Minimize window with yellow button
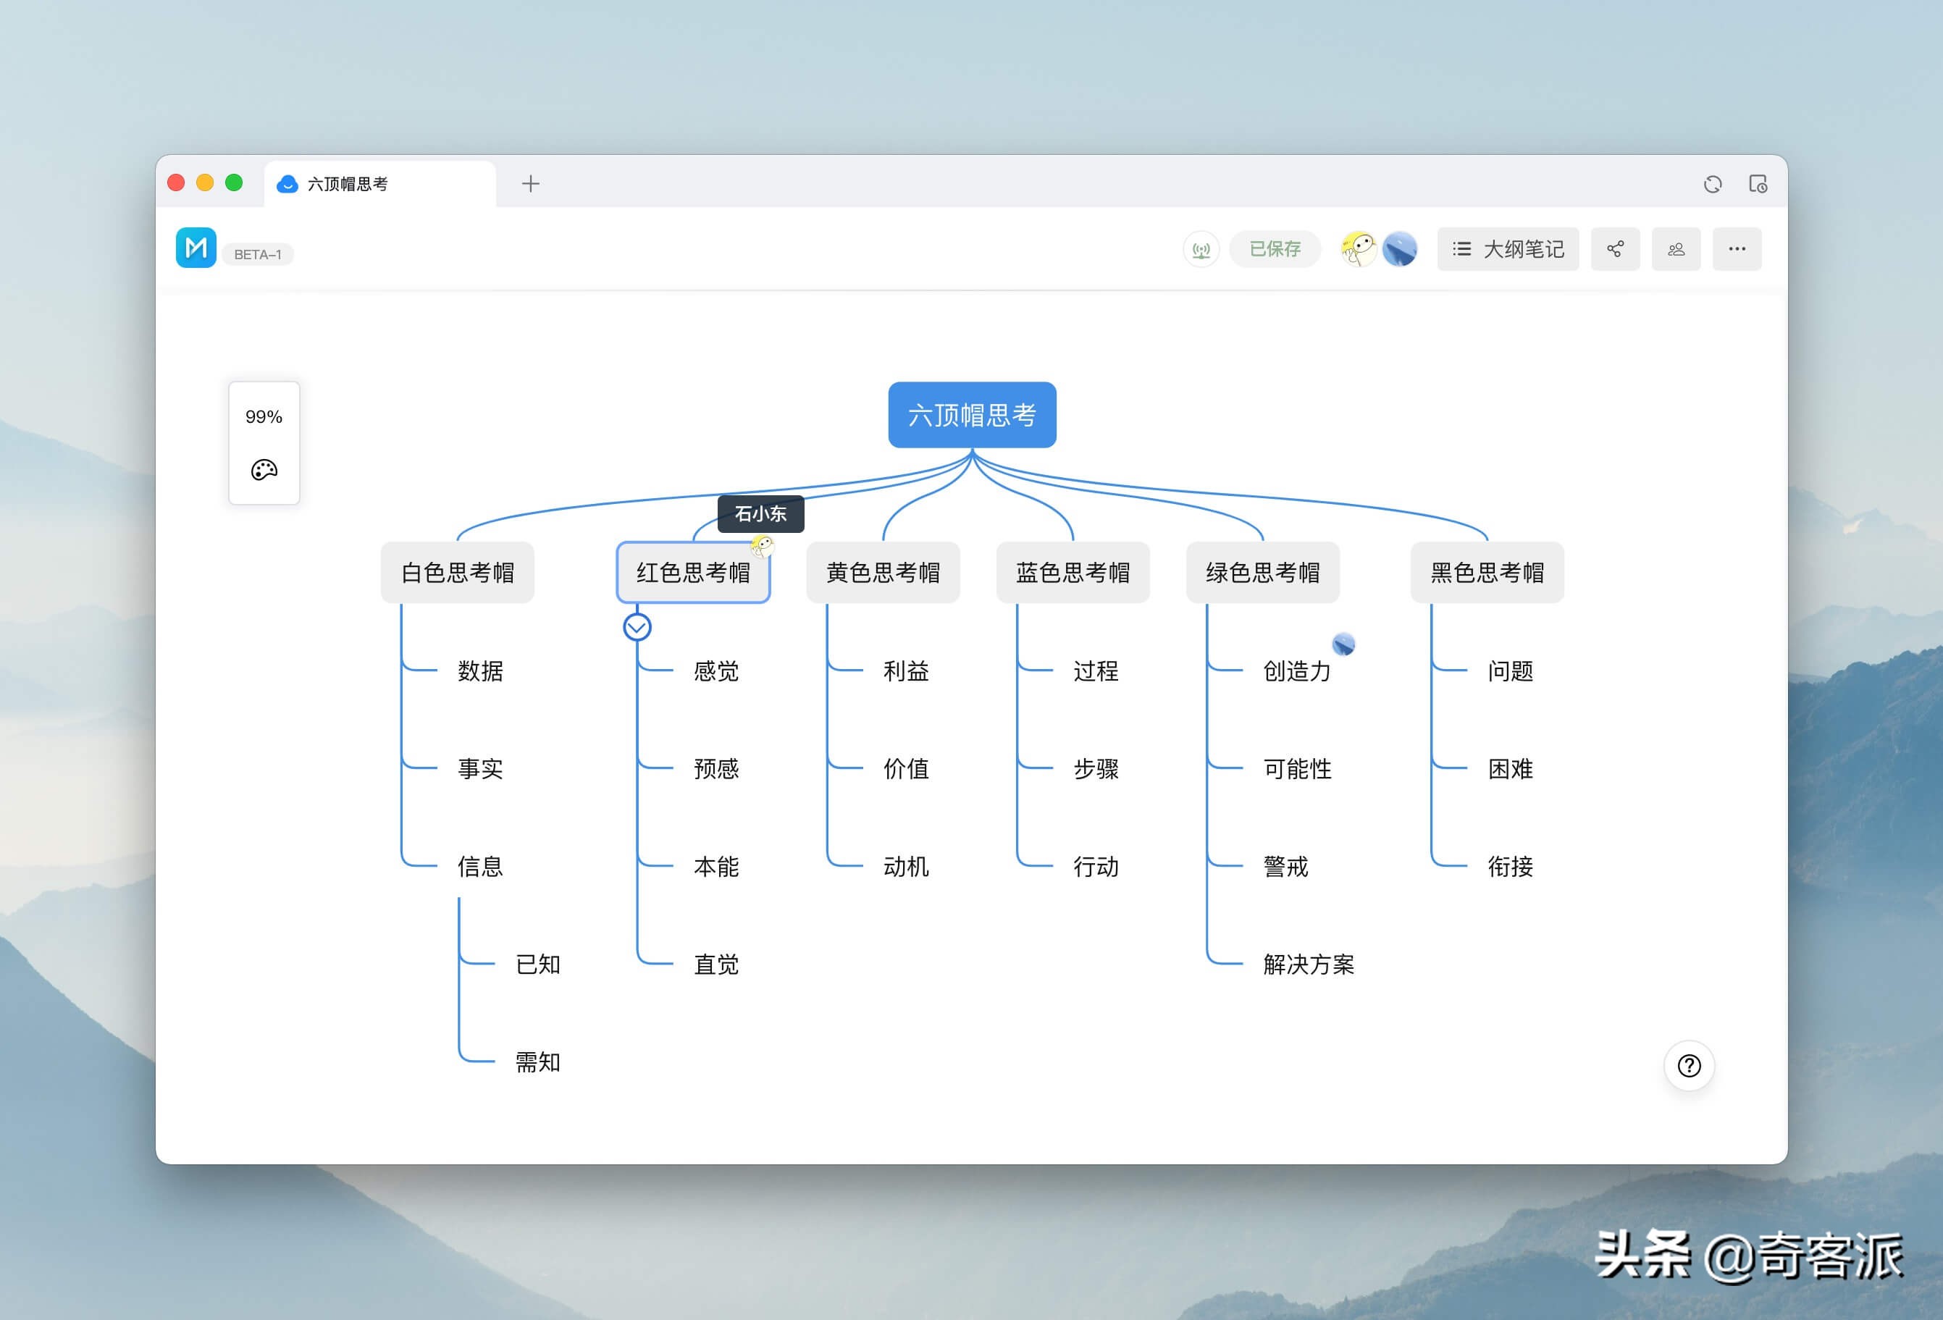 pyautogui.click(x=205, y=183)
